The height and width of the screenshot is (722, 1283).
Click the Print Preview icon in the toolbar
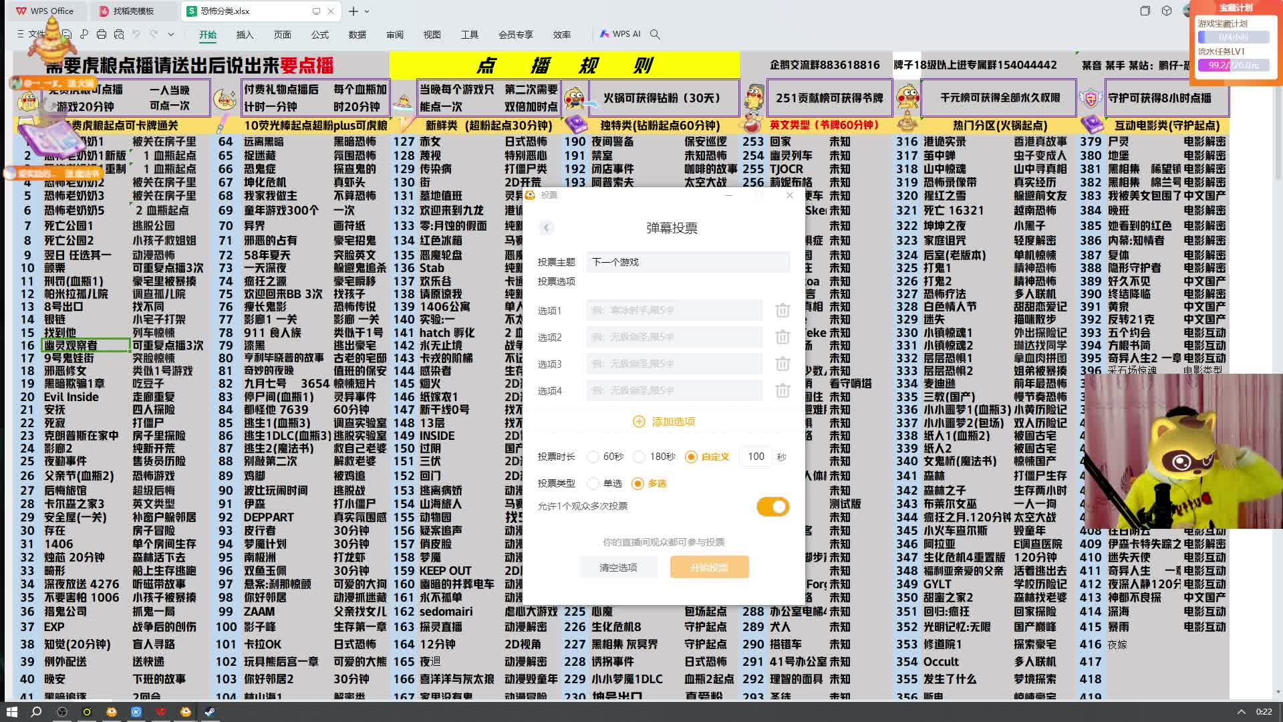(119, 34)
